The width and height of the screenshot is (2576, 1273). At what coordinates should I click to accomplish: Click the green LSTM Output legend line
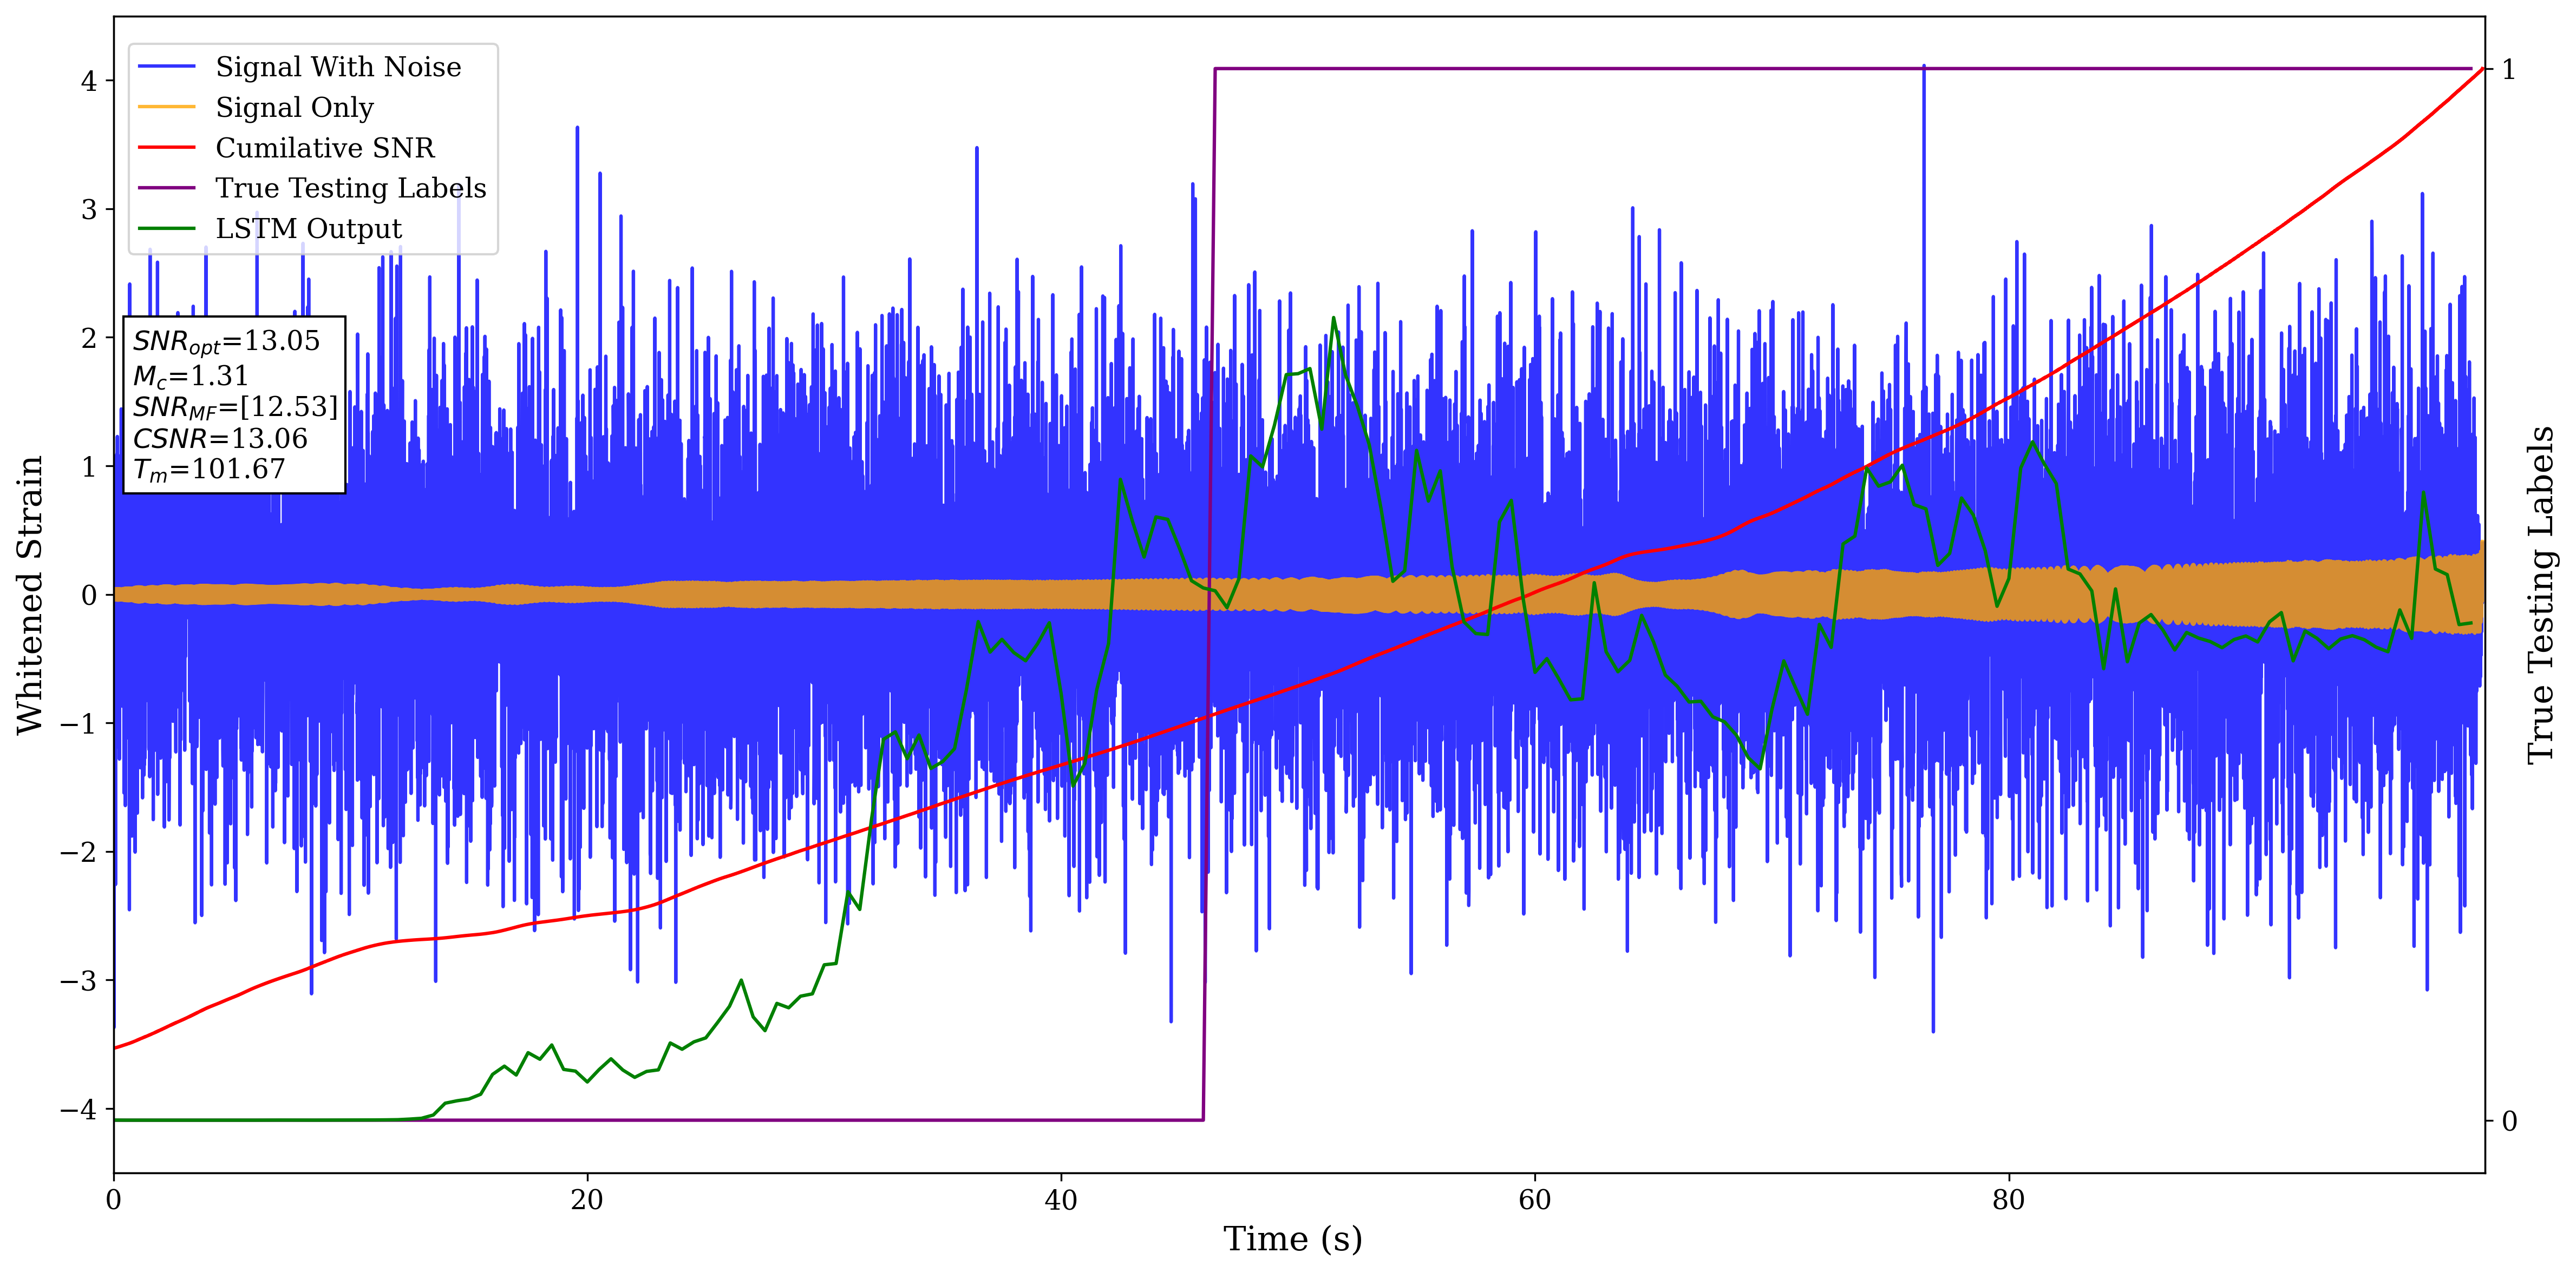tap(166, 229)
